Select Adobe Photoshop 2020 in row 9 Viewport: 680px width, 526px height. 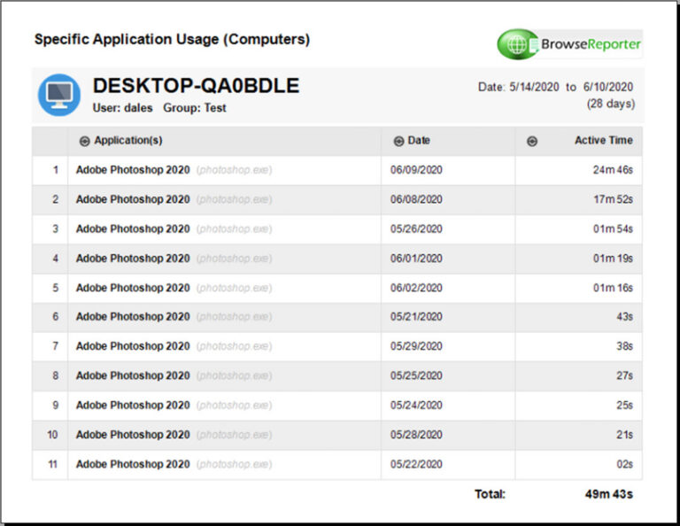[x=133, y=406]
